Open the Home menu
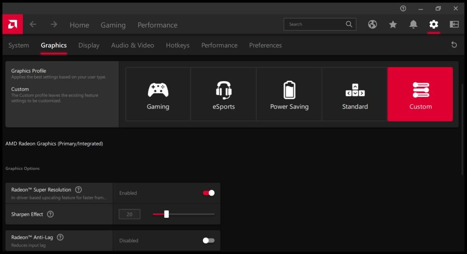Image resolution: width=467 pixels, height=254 pixels. point(79,25)
